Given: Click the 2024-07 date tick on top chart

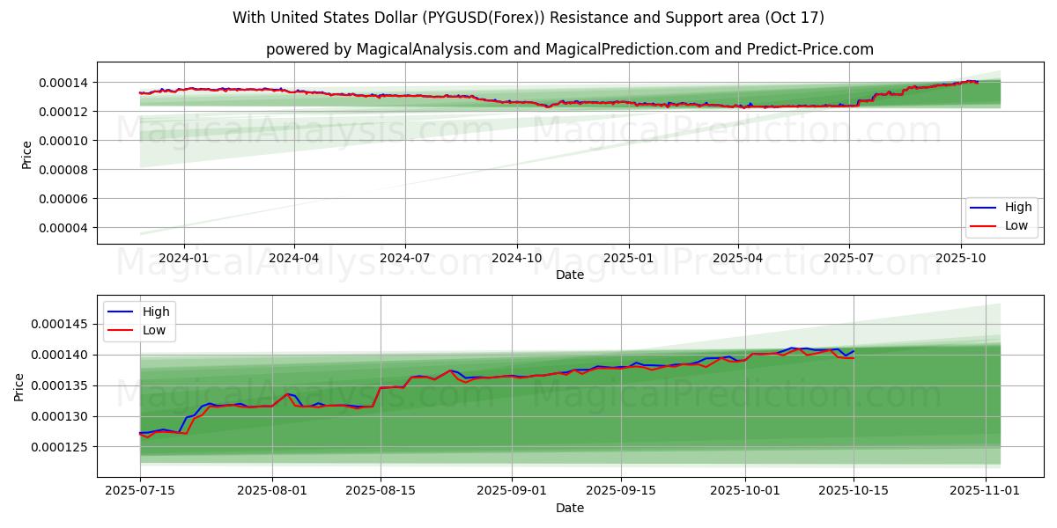Looking at the screenshot, I should coord(405,258).
